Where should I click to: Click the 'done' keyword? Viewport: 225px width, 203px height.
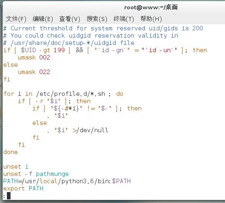coord(11,152)
